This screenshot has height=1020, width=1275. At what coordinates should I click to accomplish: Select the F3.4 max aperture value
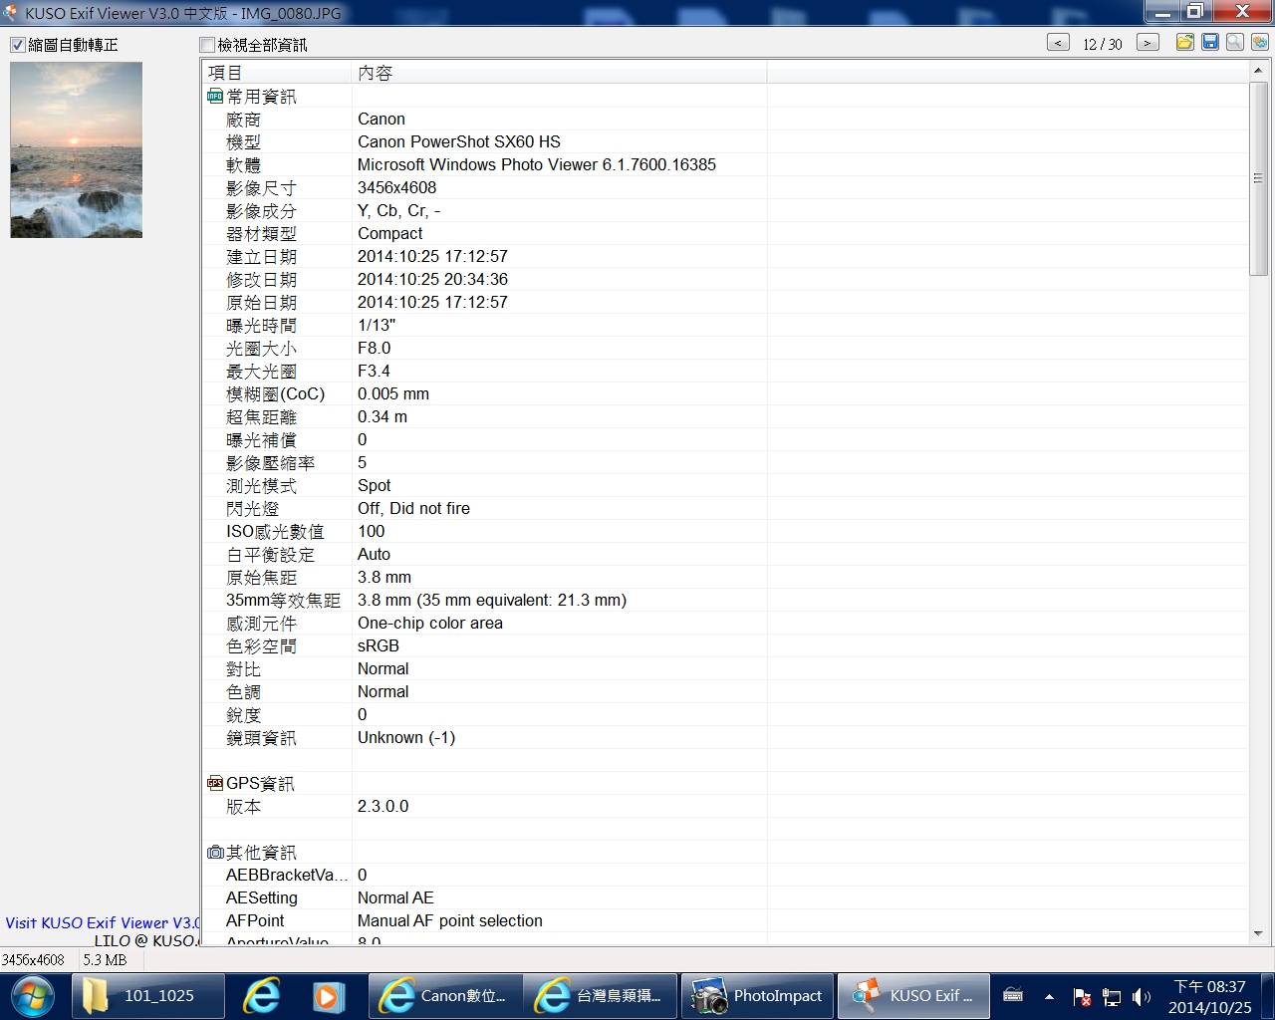(375, 371)
